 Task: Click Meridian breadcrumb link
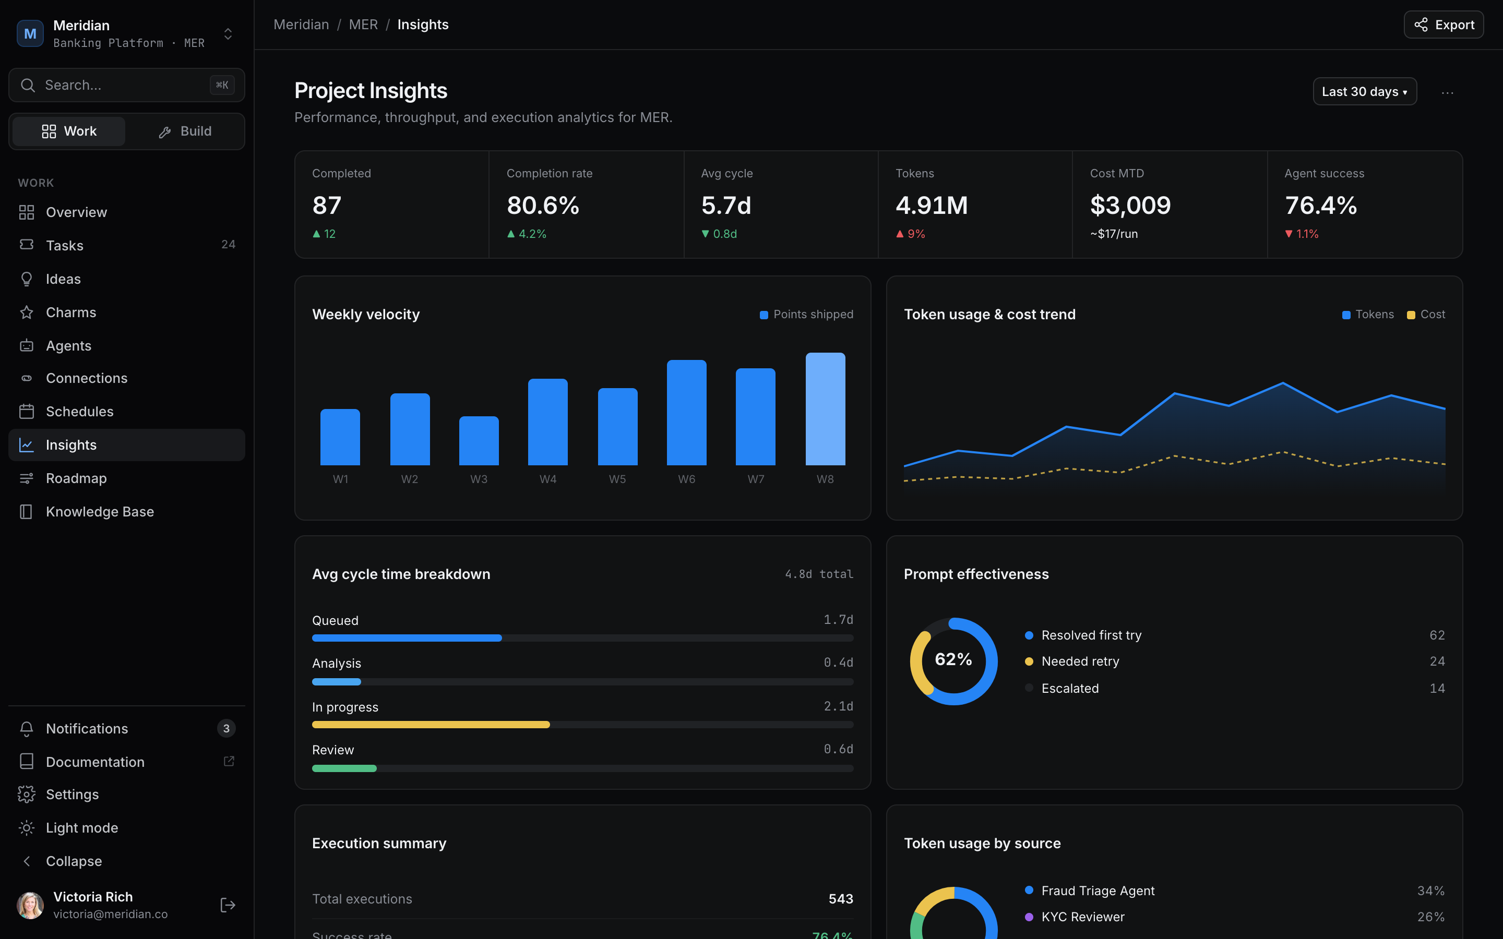[x=301, y=24]
